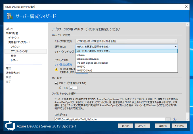Click the info icon beside folder field
The width and height of the screenshot is (193, 134).
[175, 119]
